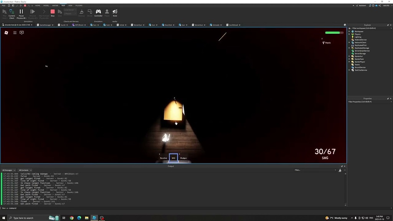Screen dimensions: 393x221
Task: Switch to the VIEW ribbon tab
Action: coord(70,5)
